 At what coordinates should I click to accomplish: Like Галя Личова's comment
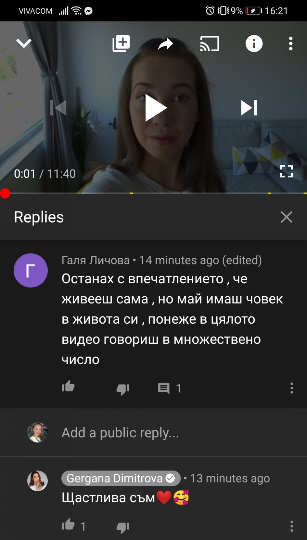68,387
